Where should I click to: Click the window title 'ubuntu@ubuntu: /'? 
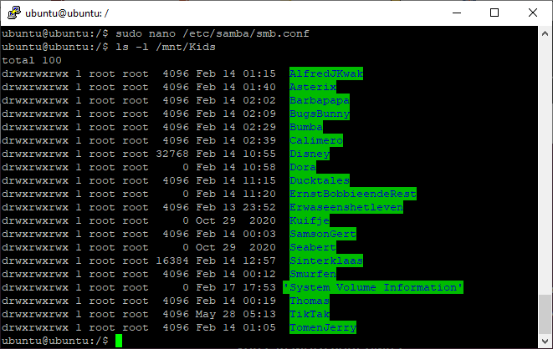(x=67, y=13)
